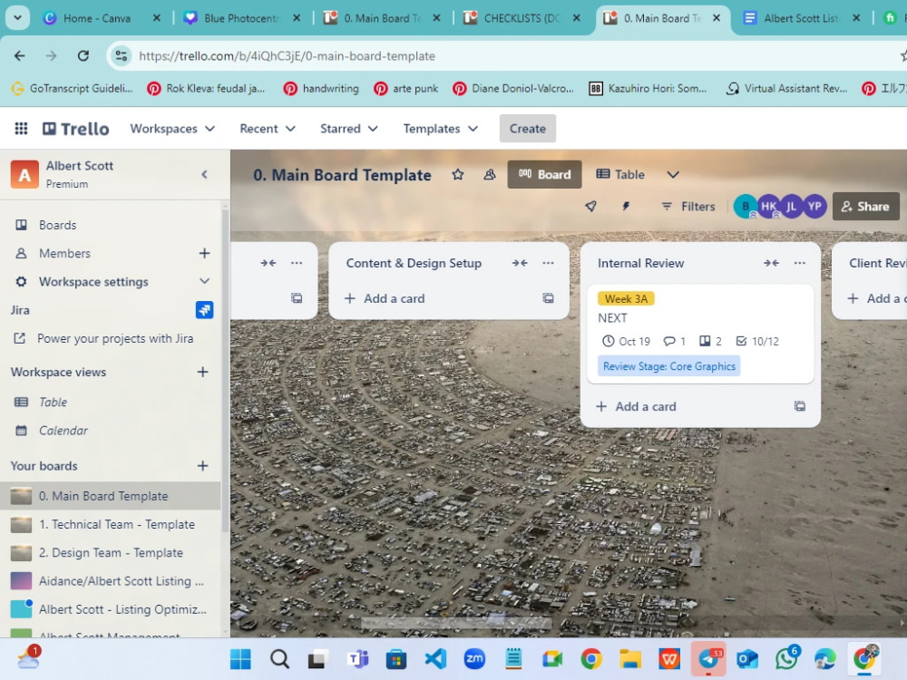Collapse the Internal Review list
This screenshot has height=680, width=907.
[x=771, y=263]
